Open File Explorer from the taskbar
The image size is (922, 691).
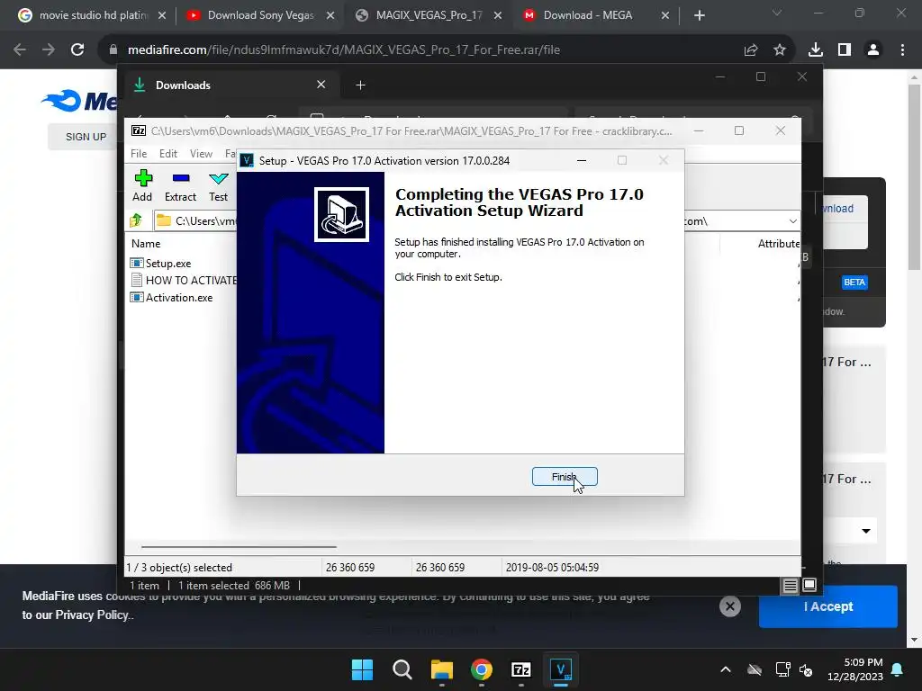(441, 669)
